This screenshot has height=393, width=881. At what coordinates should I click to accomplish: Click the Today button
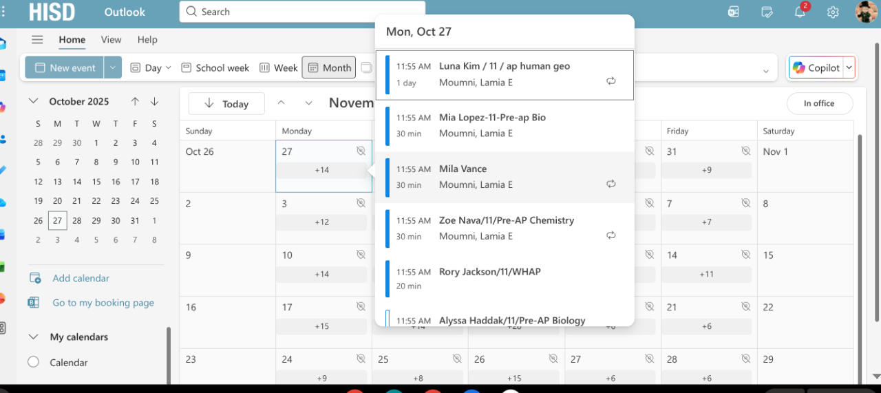click(x=226, y=104)
